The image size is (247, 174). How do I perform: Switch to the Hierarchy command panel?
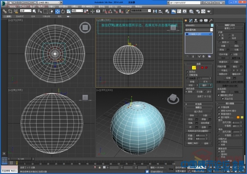(196, 20)
